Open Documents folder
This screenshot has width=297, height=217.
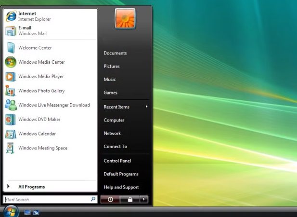(x=115, y=53)
